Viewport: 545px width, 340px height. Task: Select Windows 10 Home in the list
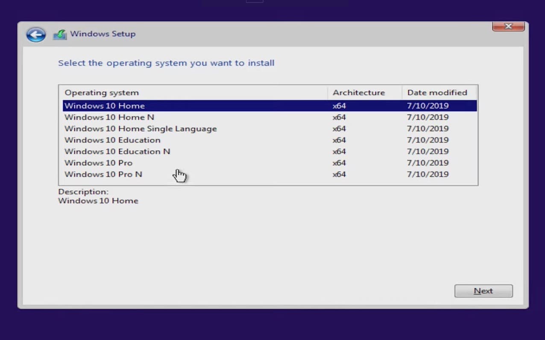pos(105,106)
